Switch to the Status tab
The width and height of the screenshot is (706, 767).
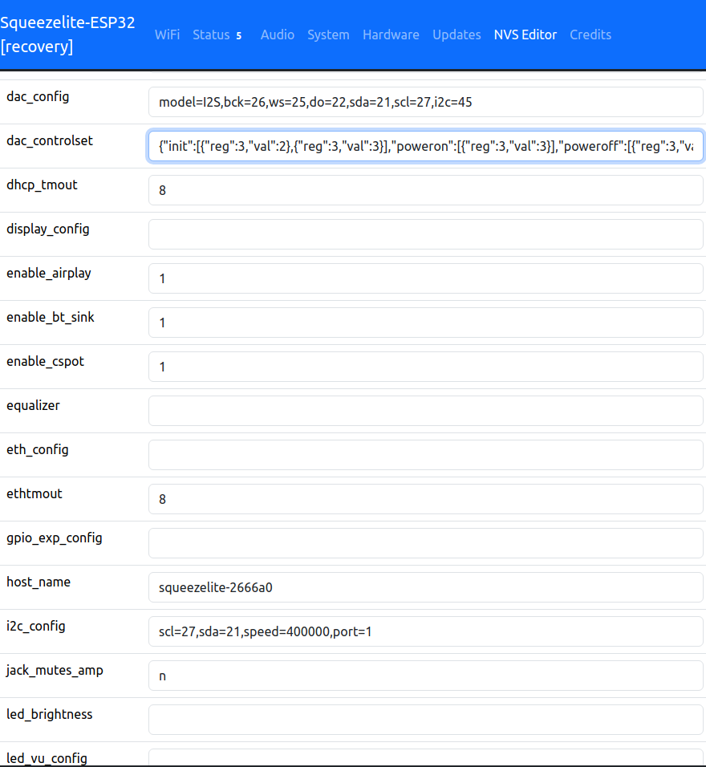[211, 34]
